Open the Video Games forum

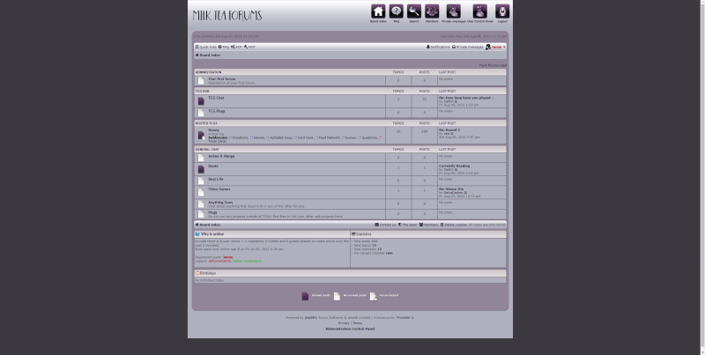[219, 189]
